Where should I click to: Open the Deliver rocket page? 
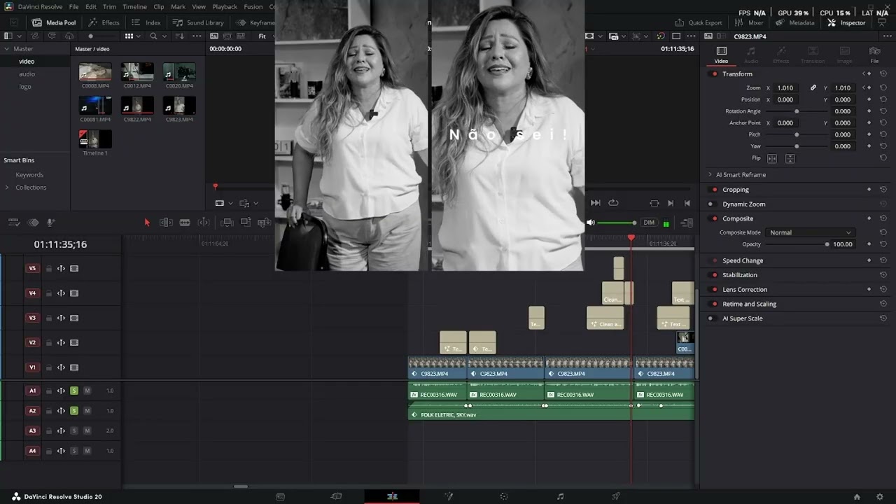pos(616,496)
